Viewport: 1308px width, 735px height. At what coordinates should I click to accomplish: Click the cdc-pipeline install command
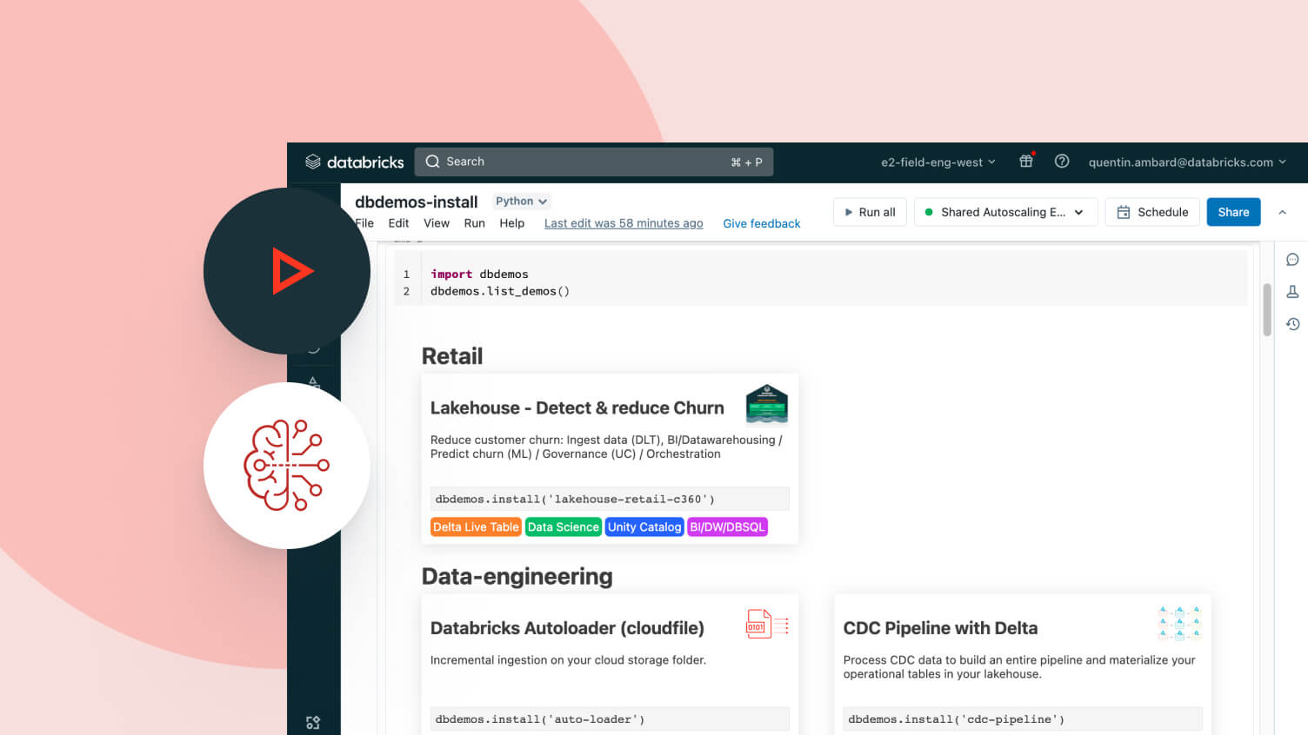(1023, 718)
